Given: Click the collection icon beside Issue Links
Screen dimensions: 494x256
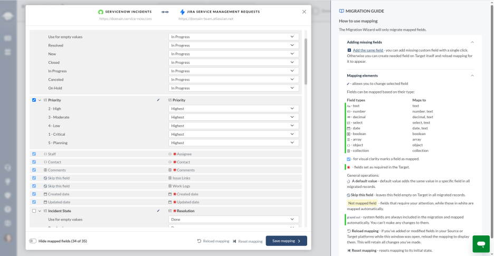Looking at the screenshot, I should pos(170,178).
